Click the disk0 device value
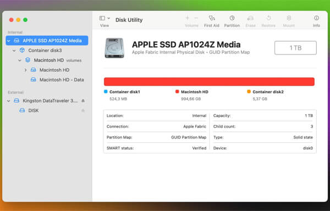330x211 pixels. [308, 148]
